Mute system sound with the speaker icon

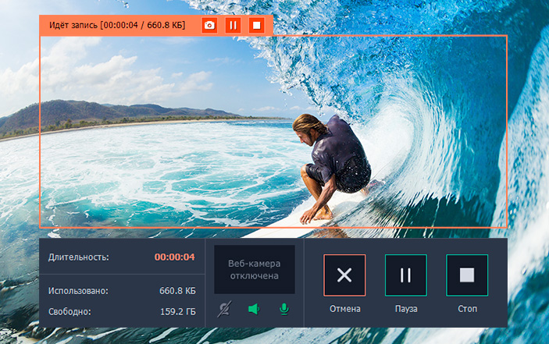(x=254, y=309)
